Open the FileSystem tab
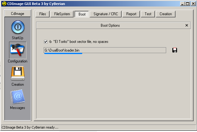Viewport: 197px width, 132px height. [62, 14]
